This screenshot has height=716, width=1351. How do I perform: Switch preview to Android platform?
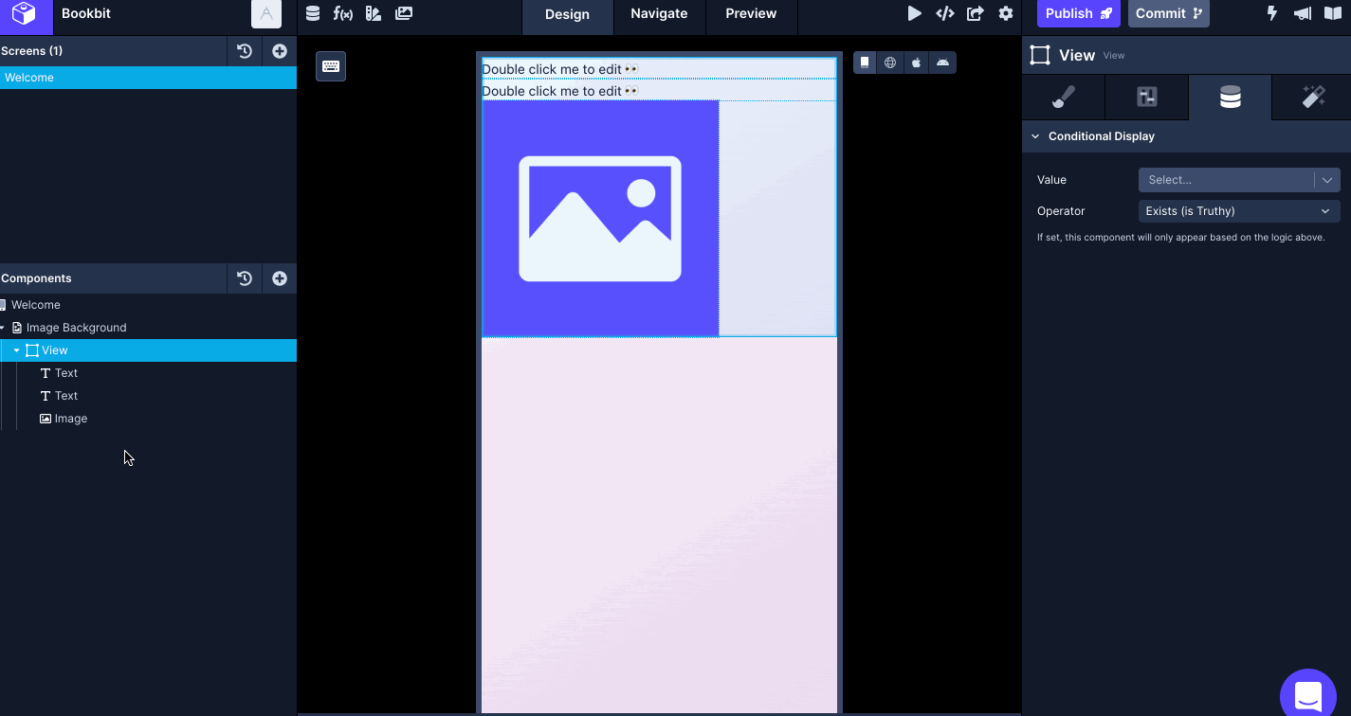click(942, 63)
